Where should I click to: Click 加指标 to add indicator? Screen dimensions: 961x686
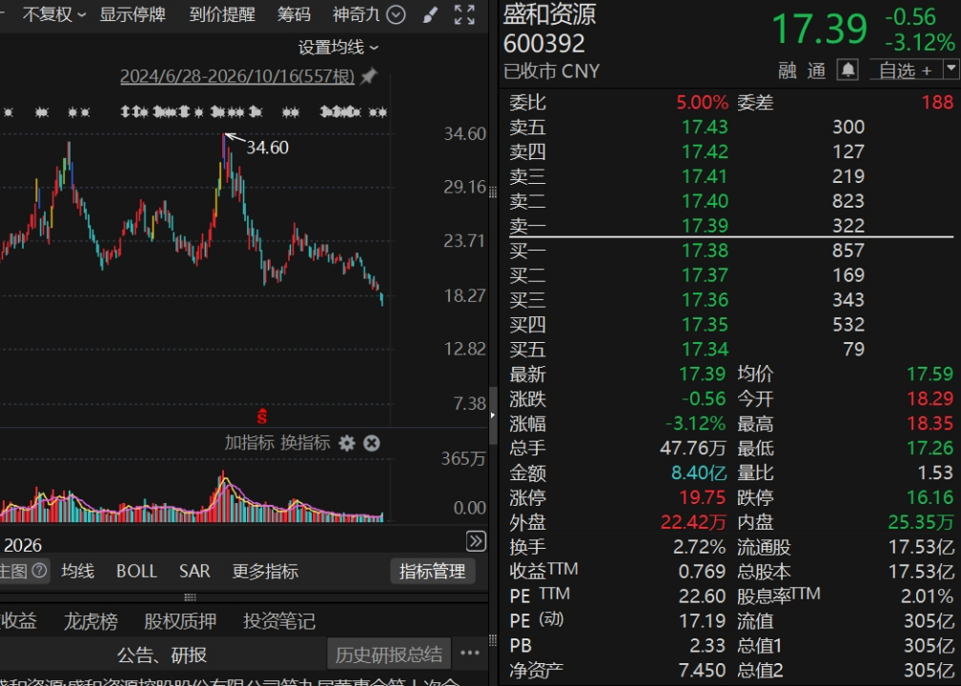[x=249, y=443]
